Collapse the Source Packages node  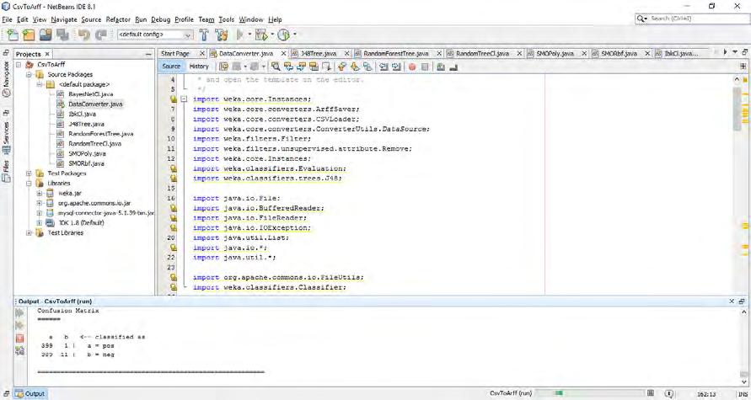tap(29, 75)
